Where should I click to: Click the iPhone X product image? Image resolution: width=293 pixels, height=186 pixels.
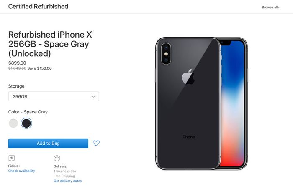[202, 103]
